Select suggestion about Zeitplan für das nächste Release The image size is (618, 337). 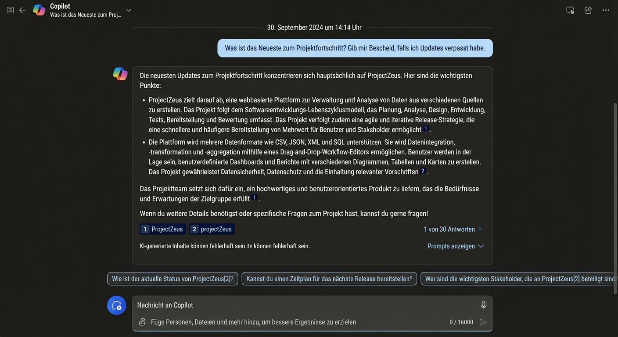329,279
